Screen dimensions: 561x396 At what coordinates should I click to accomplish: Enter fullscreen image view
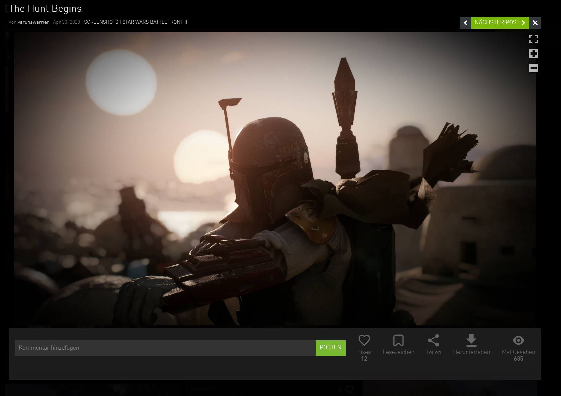point(533,39)
